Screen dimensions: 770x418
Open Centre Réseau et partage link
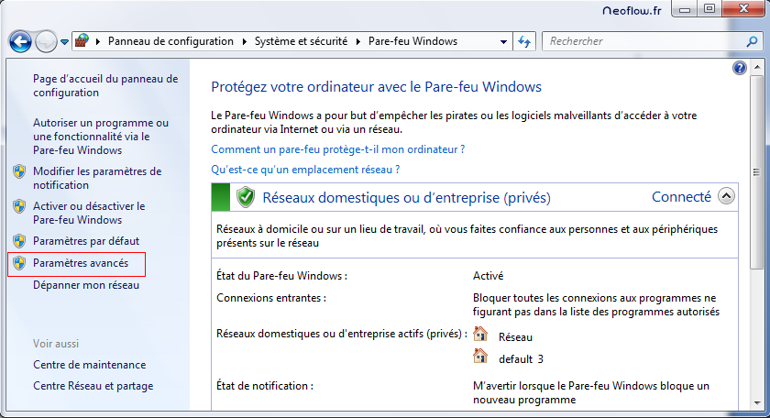click(93, 386)
